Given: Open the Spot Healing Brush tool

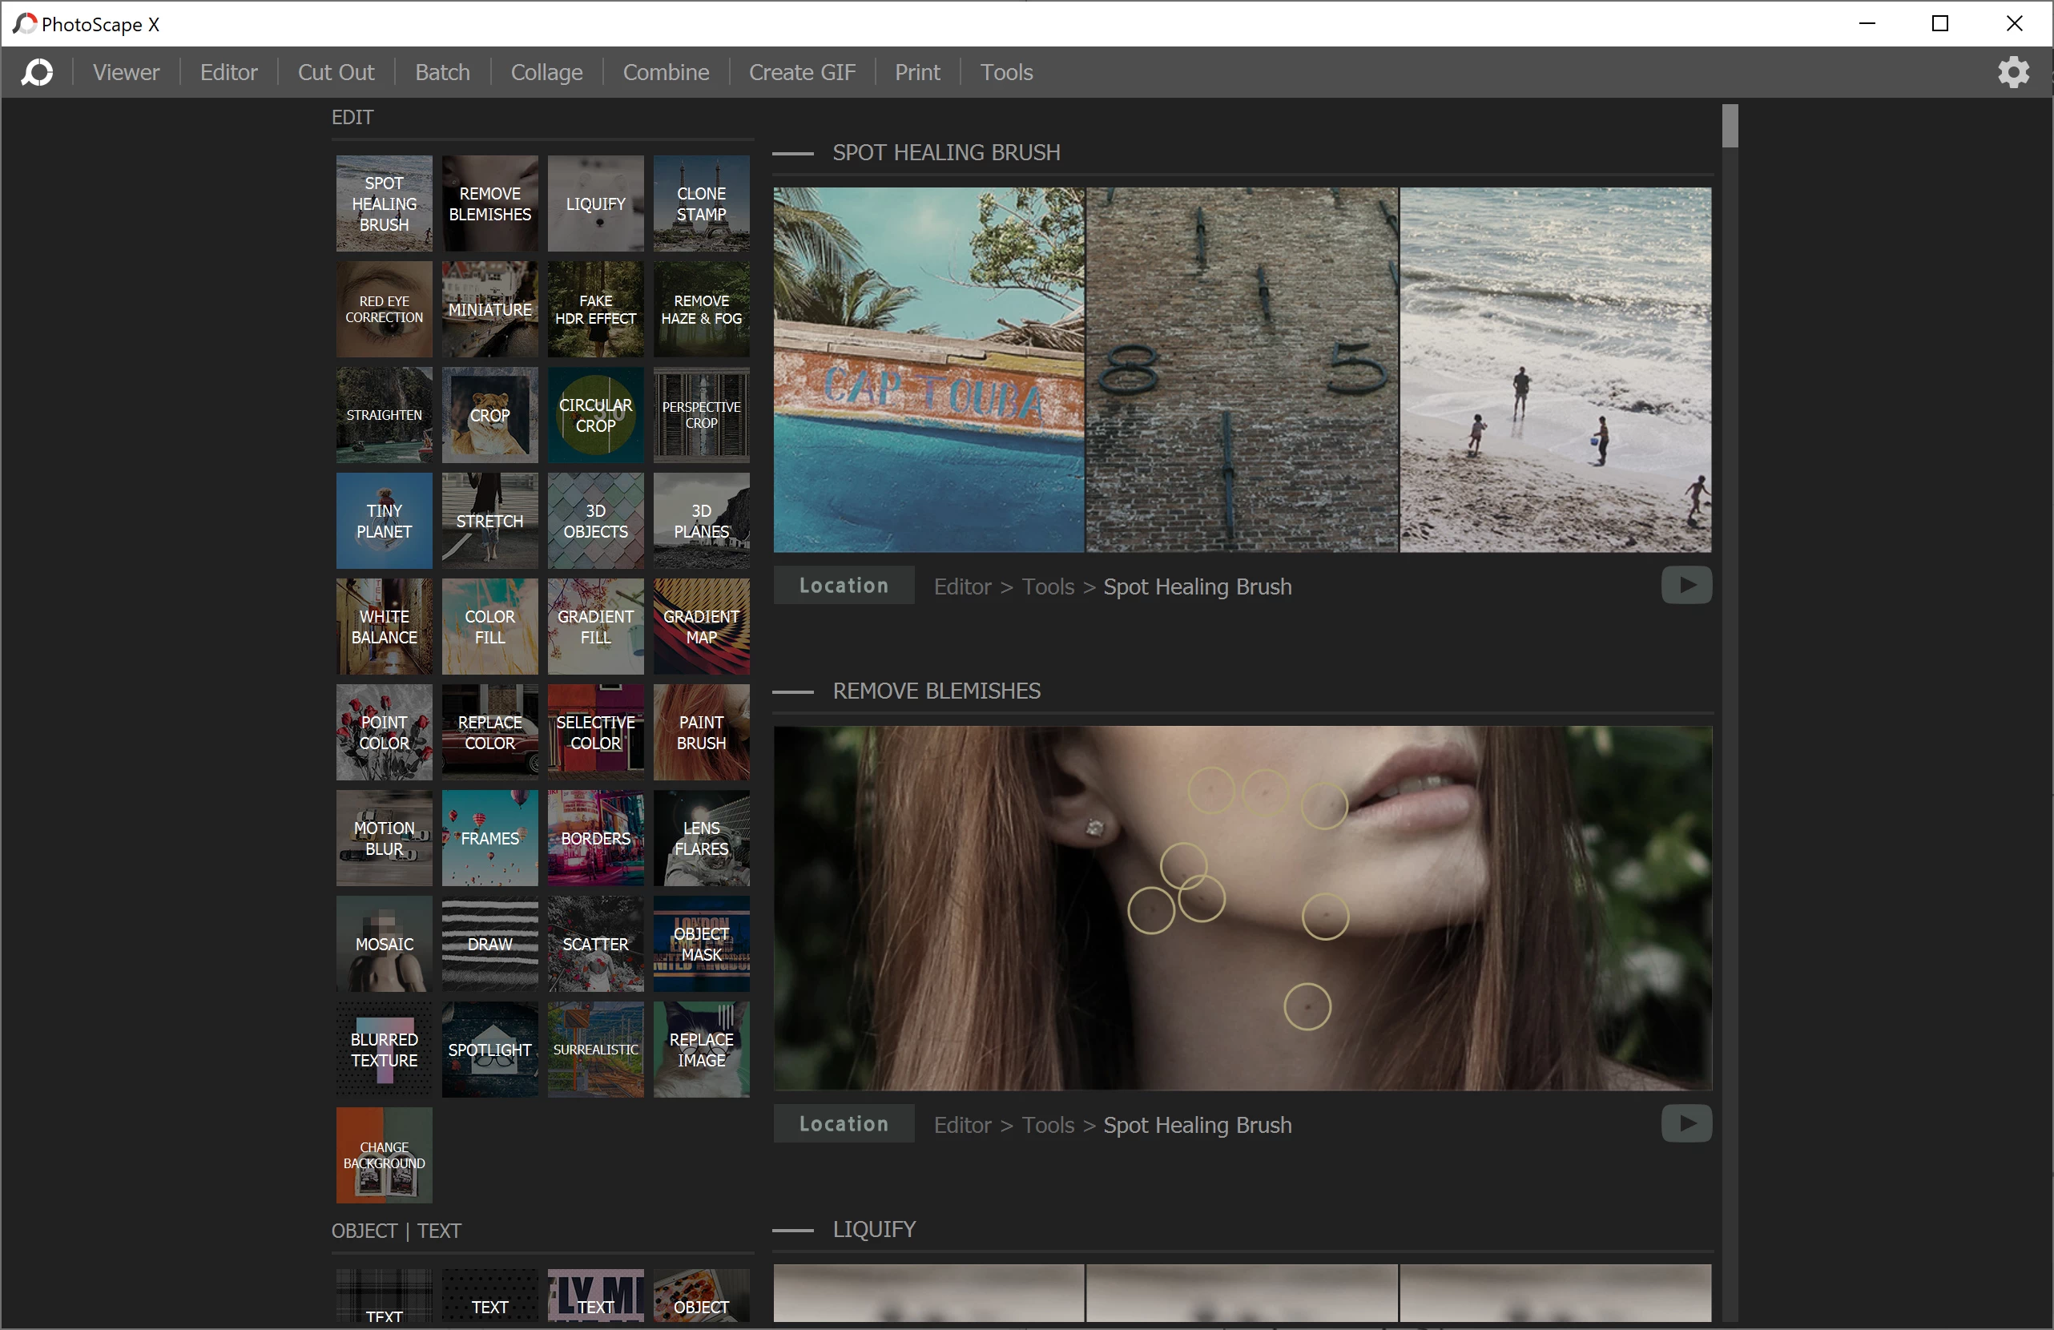Looking at the screenshot, I should click(x=383, y=204).
